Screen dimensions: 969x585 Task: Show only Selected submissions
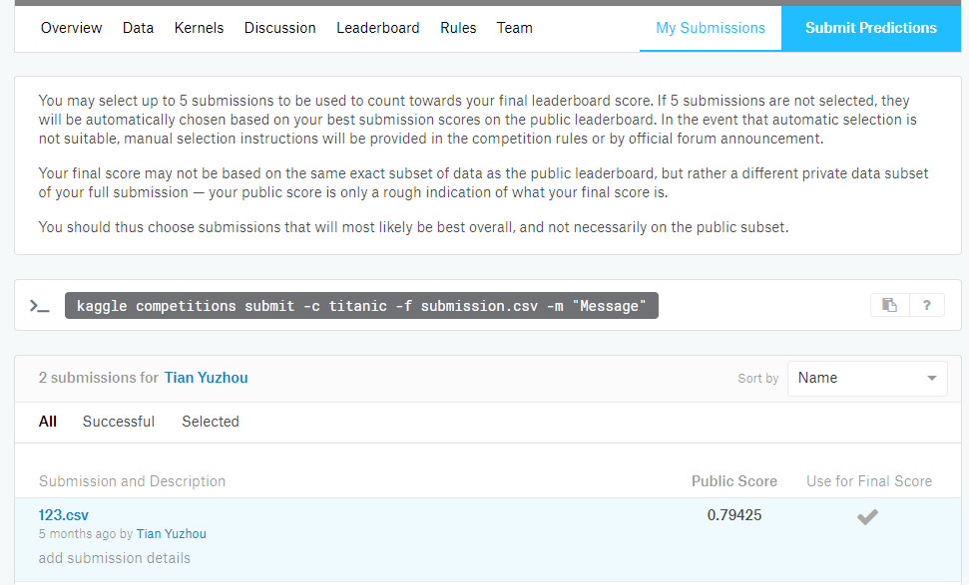click(x=211, y=422)
